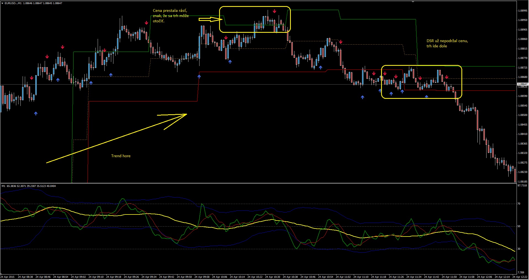Click the level 30 label on indicator scale

click(x=519, y=249)
